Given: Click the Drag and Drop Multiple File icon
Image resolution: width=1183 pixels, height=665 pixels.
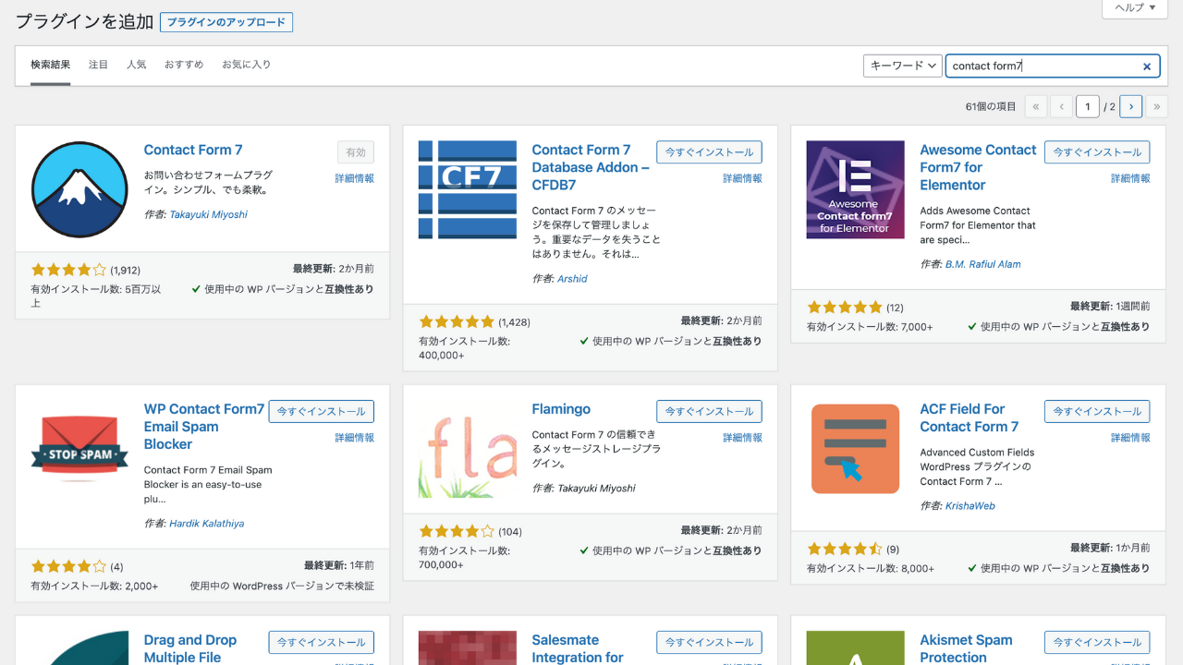Looking at the screenshot, I should [79, 648].
